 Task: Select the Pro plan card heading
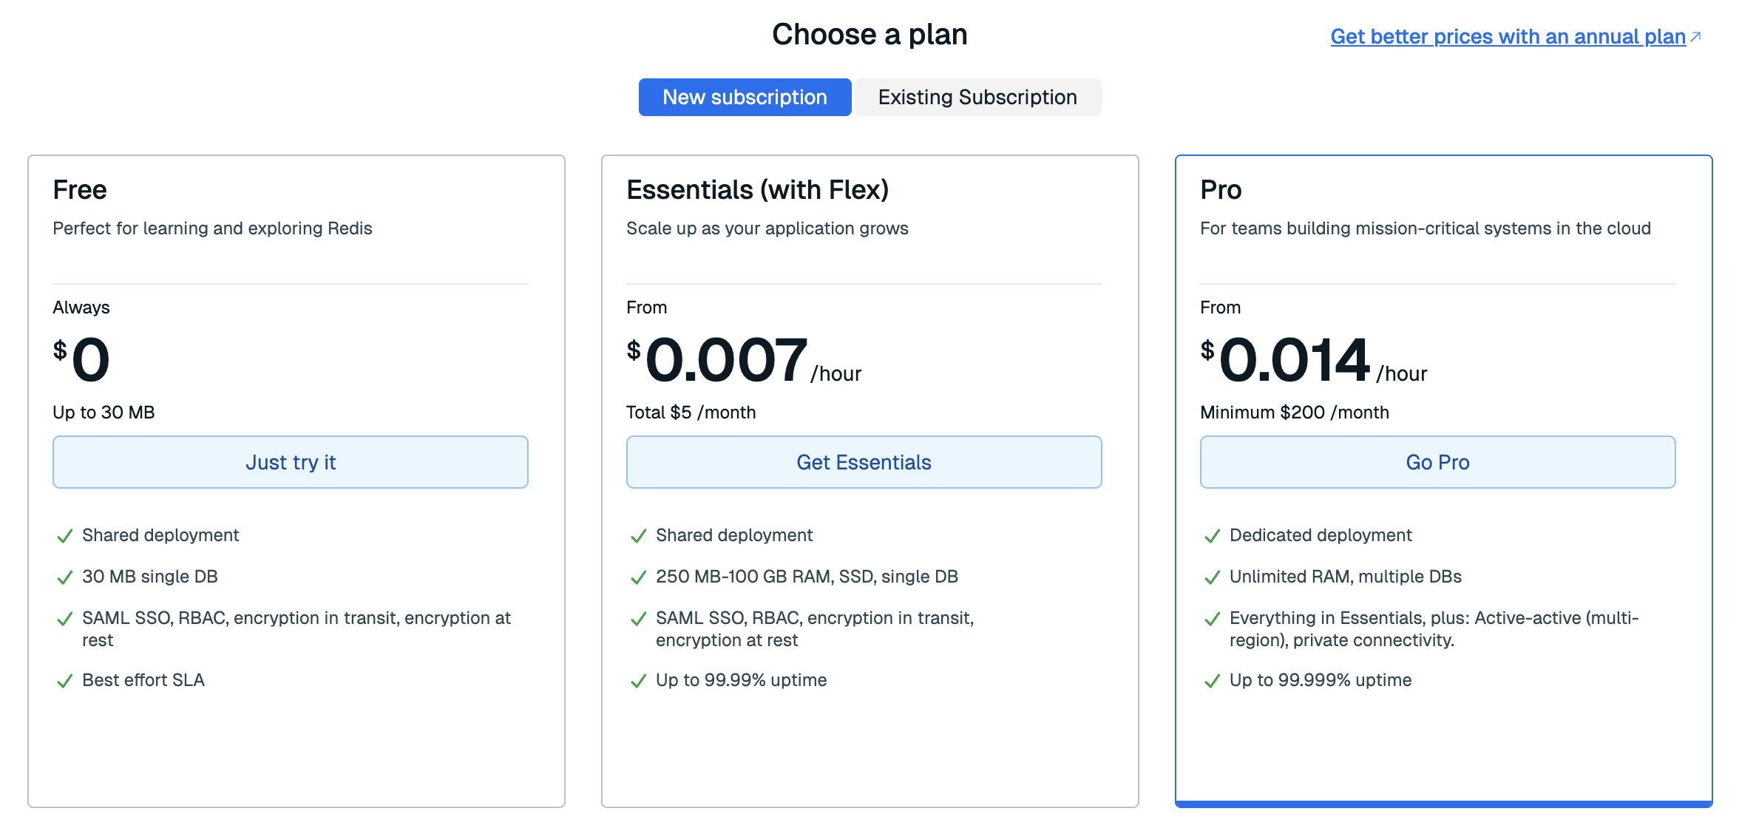point(1221,190)
